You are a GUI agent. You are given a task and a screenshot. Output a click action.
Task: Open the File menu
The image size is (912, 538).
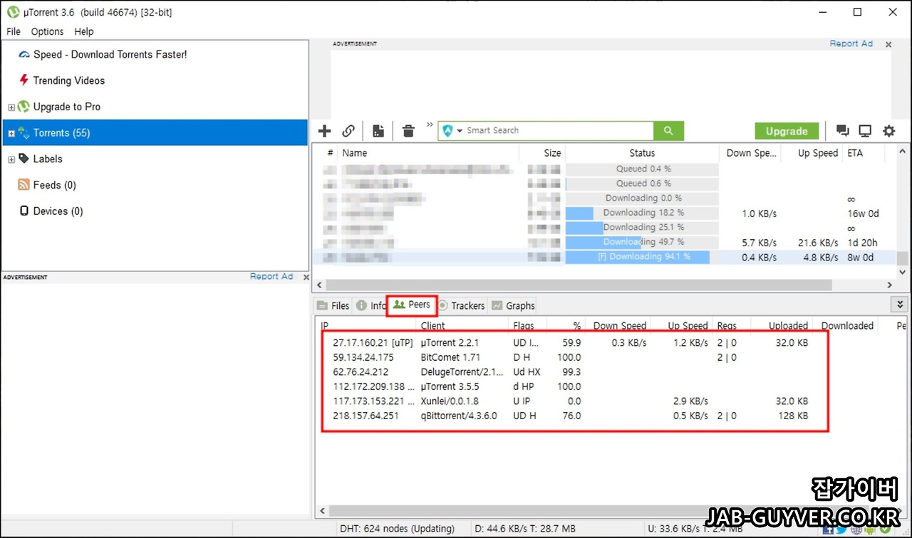[x=14, y=31]
